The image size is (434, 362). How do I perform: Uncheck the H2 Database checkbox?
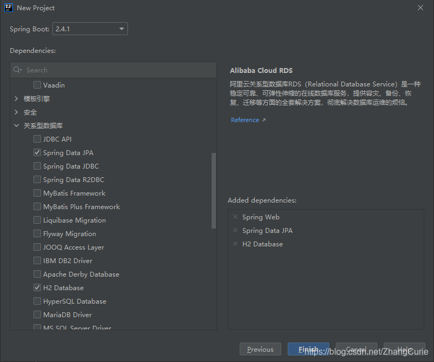coord(37,287)
